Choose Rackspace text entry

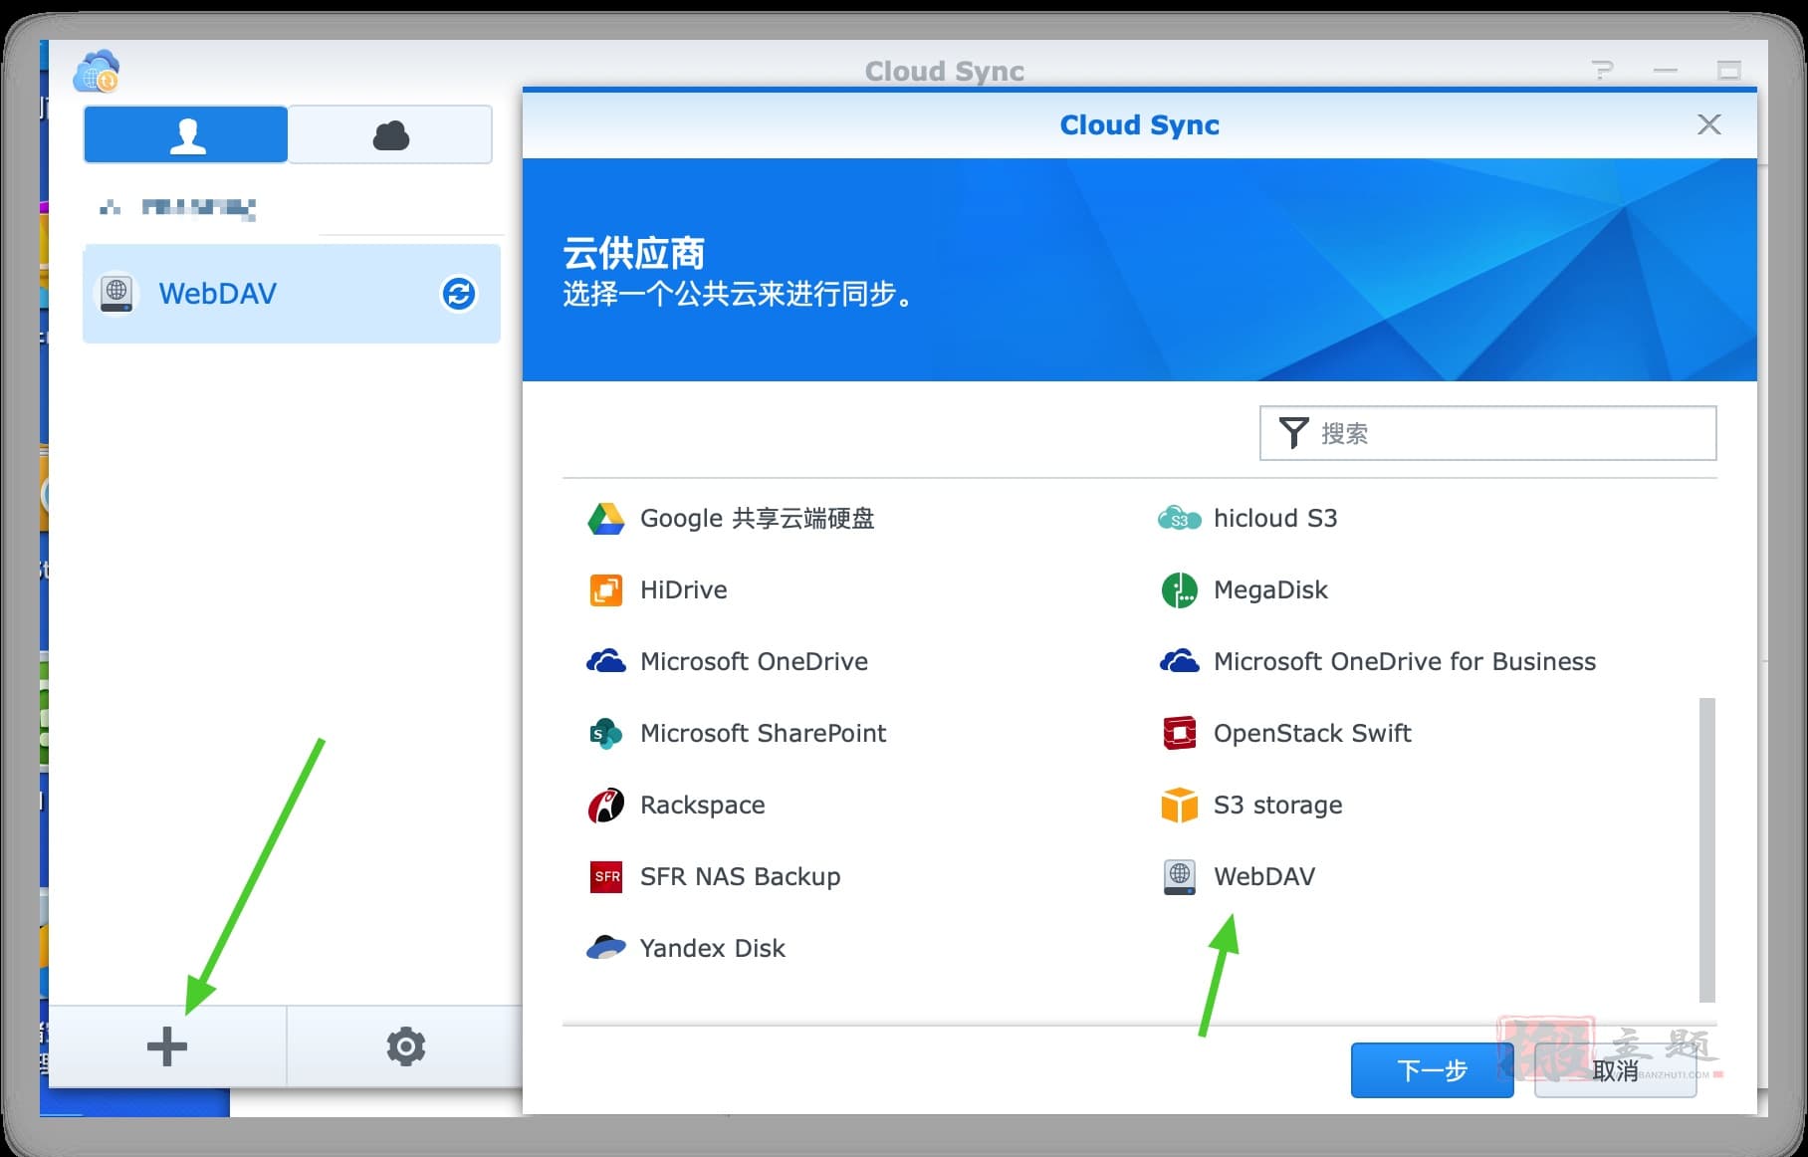(702, 806)
